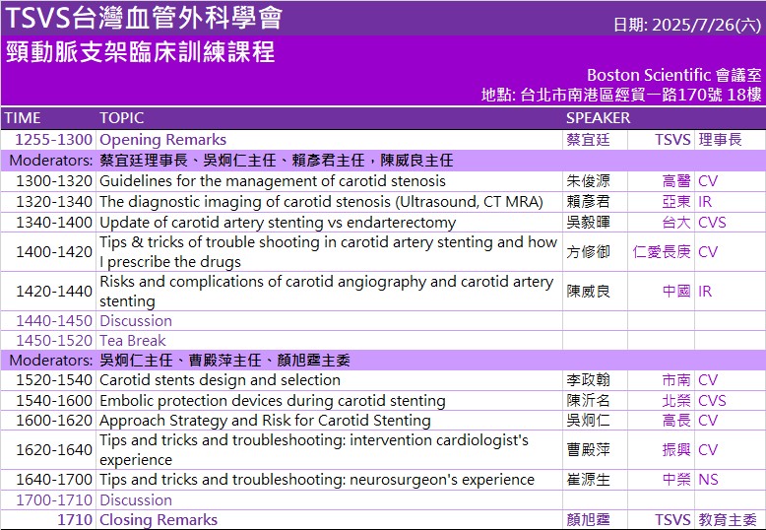Screen dimensions: 766x530
Task: Select the 1450-1520 time cell
Action: pyautogui.click(x=54, y=341)
